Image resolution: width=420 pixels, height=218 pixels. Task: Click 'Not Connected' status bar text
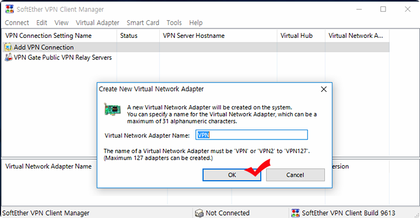(x=228, y=213)
